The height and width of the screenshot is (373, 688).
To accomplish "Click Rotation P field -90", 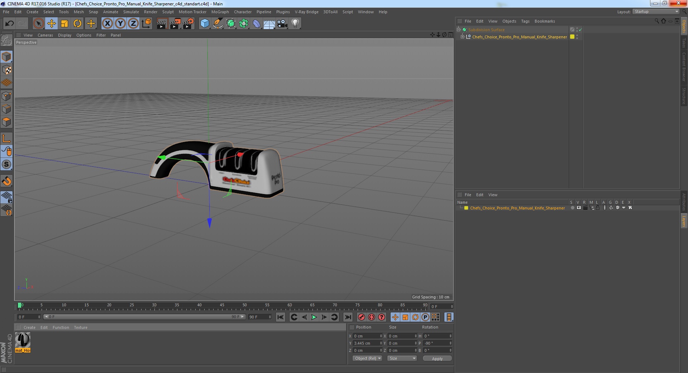I will click(438, 343).
